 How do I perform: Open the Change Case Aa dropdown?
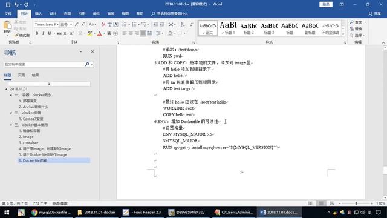click(93, 24)
